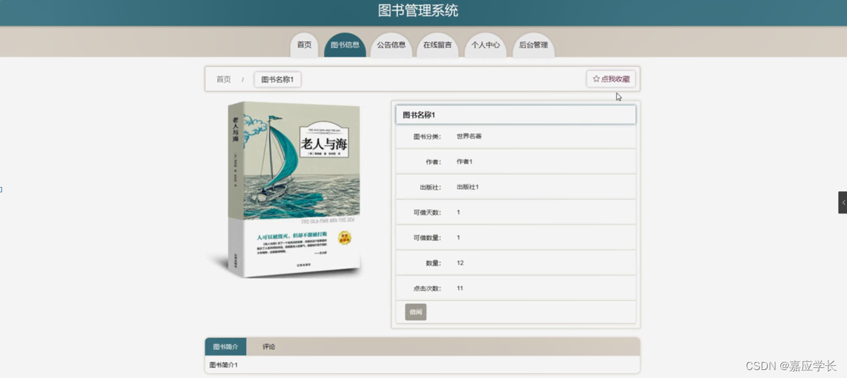Click the 世界名著 category value
Screen dimensions: 847x378
pyautogui.click(x=469, y=136)
